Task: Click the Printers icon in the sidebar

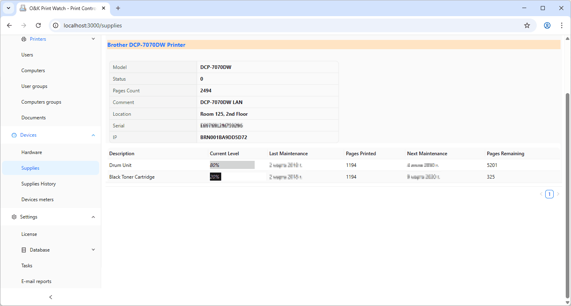Action: (24, 39)
